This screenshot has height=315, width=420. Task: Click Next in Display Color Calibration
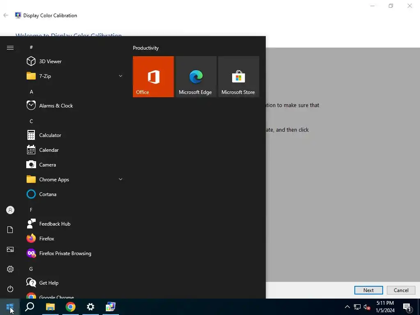pos(368,290)
